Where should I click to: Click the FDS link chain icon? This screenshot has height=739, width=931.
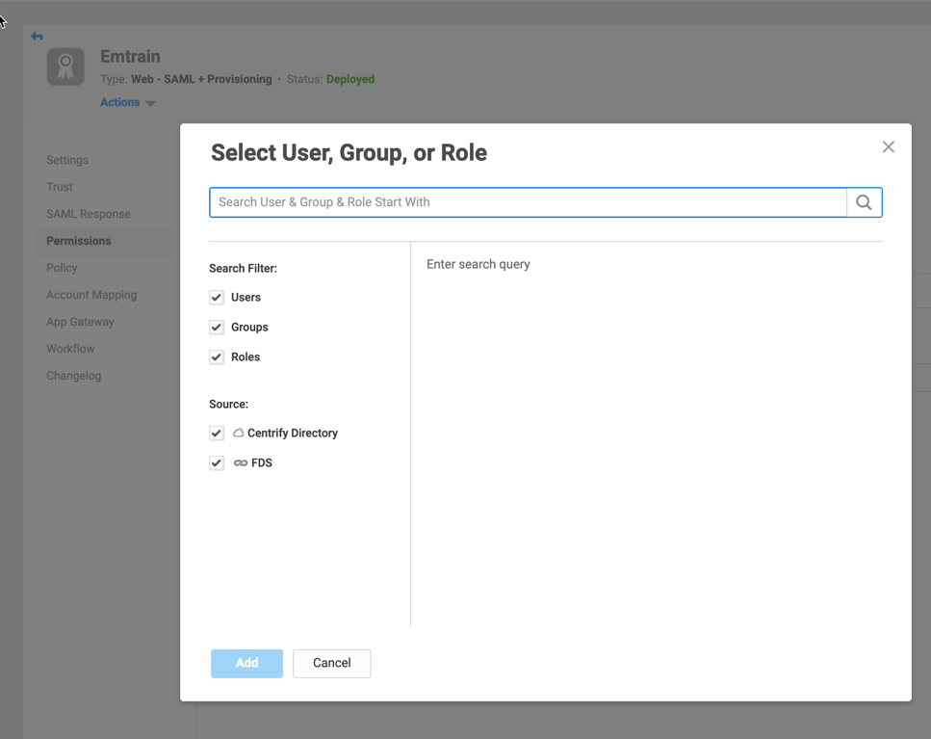tap(240, 463)
